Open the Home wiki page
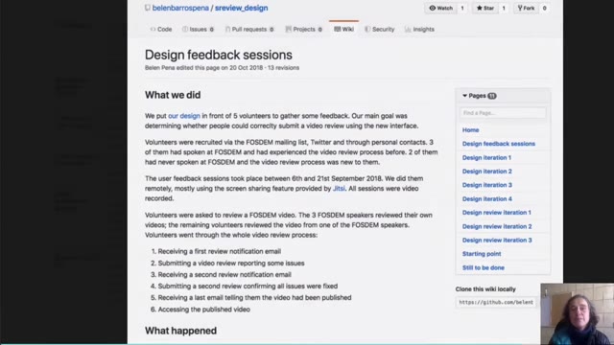 tap(470, 130)
